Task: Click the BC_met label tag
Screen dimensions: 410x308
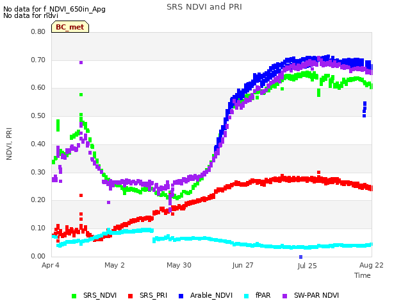Action: [70, 27]
